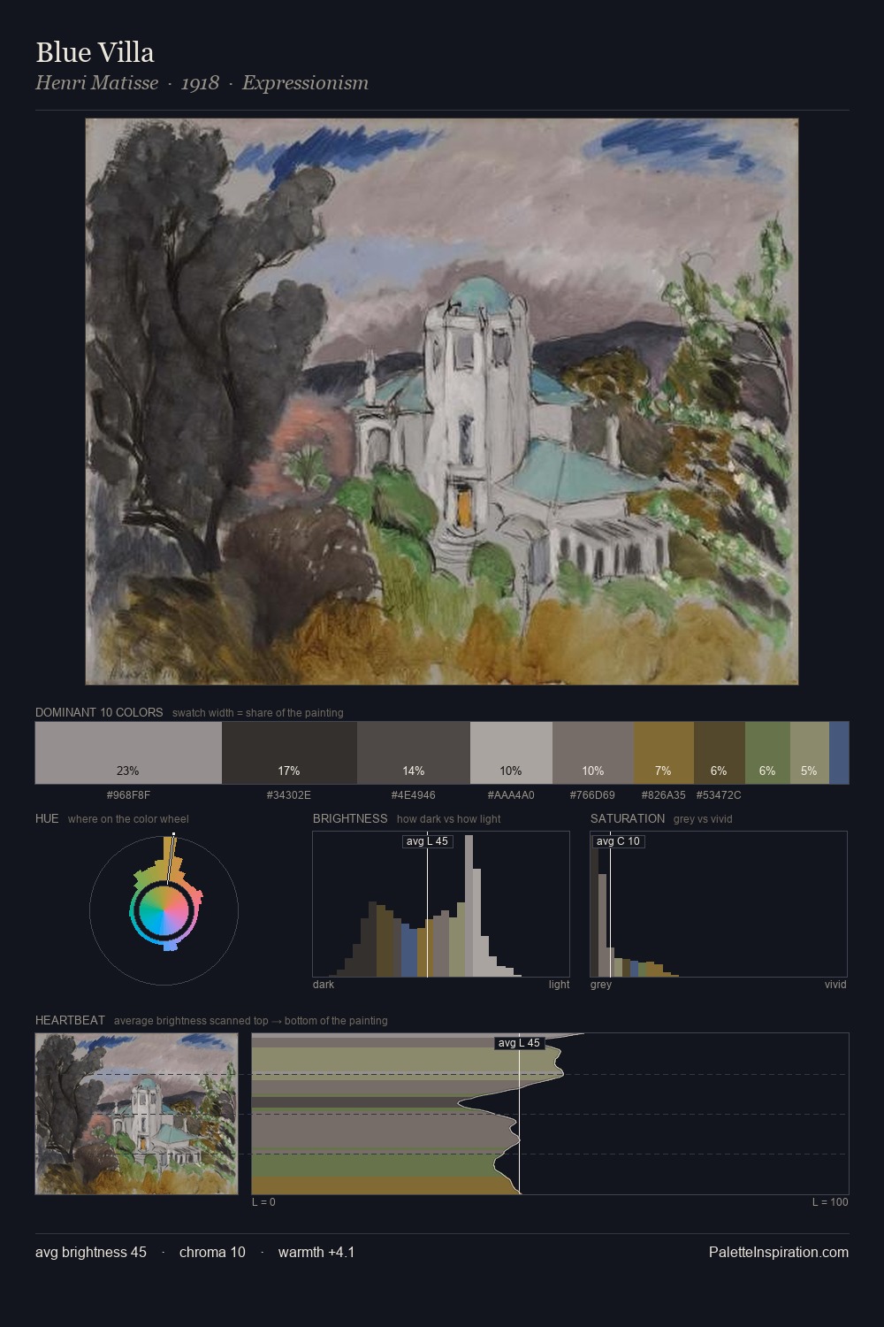884x1327 pixels.
Task: Click the SATURATION section heading
Action: (x=628, y=818)
